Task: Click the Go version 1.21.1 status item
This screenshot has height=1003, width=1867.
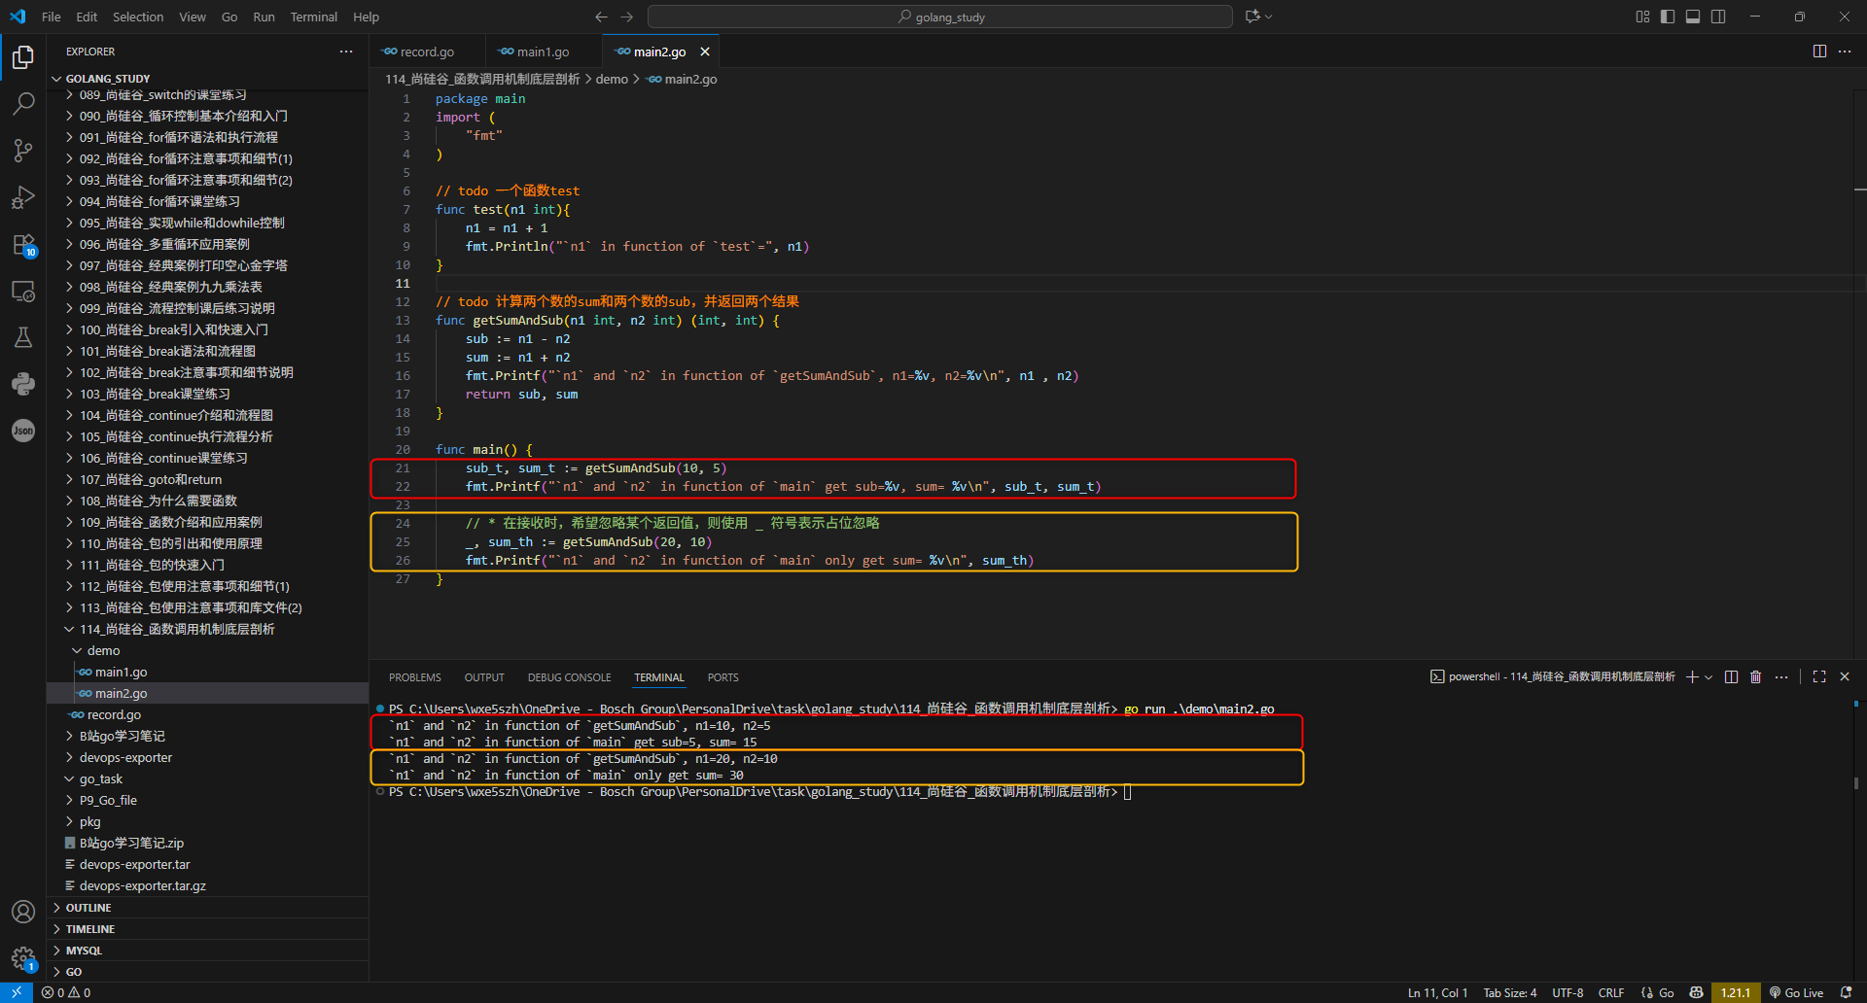Action: point(1736,992)
